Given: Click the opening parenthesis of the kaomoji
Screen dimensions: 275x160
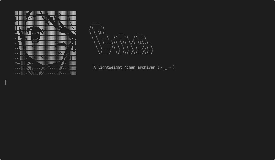Looking at the screenshot, I should pyautogui.click(x=159, y=67).
